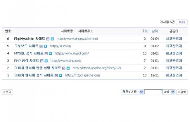Open the 그누보드 사이트 post
This screenshot has height=122, width=190.
(26, 46)
